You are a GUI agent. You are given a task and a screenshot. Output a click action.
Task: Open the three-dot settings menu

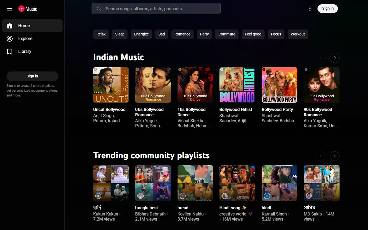pyautogui.click(x=310, y=9)
